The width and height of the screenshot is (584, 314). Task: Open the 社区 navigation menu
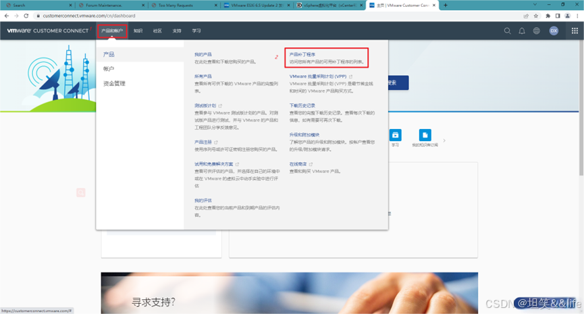[157, 31]
